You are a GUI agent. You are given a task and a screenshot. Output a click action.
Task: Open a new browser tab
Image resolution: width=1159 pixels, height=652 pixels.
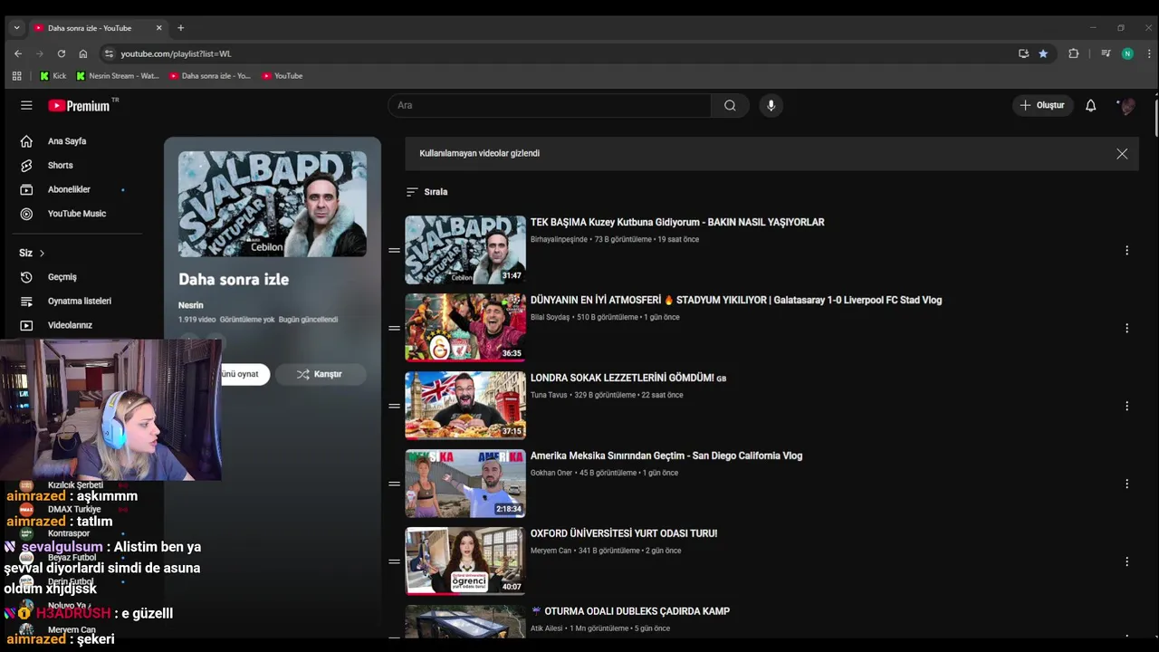(x=180, y=28)
